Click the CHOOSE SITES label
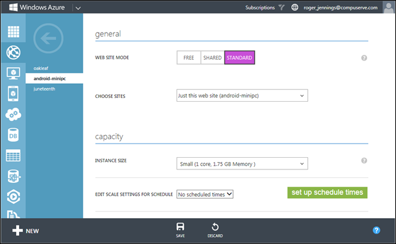Screen dimensions: 396x244 [x=110, y=96]
